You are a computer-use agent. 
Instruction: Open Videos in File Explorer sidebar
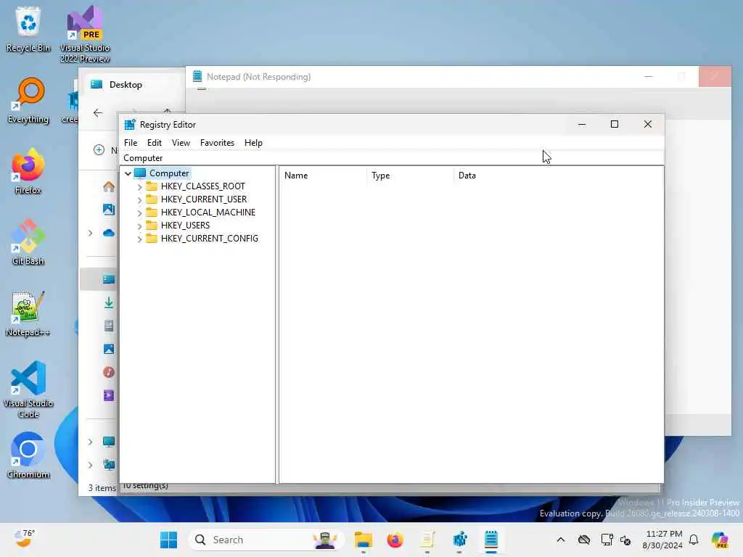click(x=109, y=395)
